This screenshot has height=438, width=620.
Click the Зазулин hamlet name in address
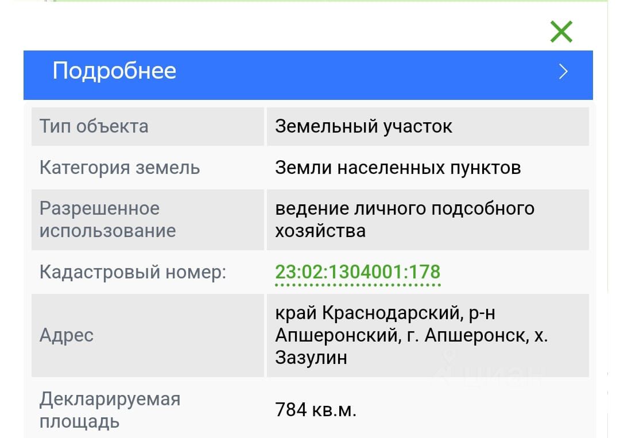click(311, 358)
